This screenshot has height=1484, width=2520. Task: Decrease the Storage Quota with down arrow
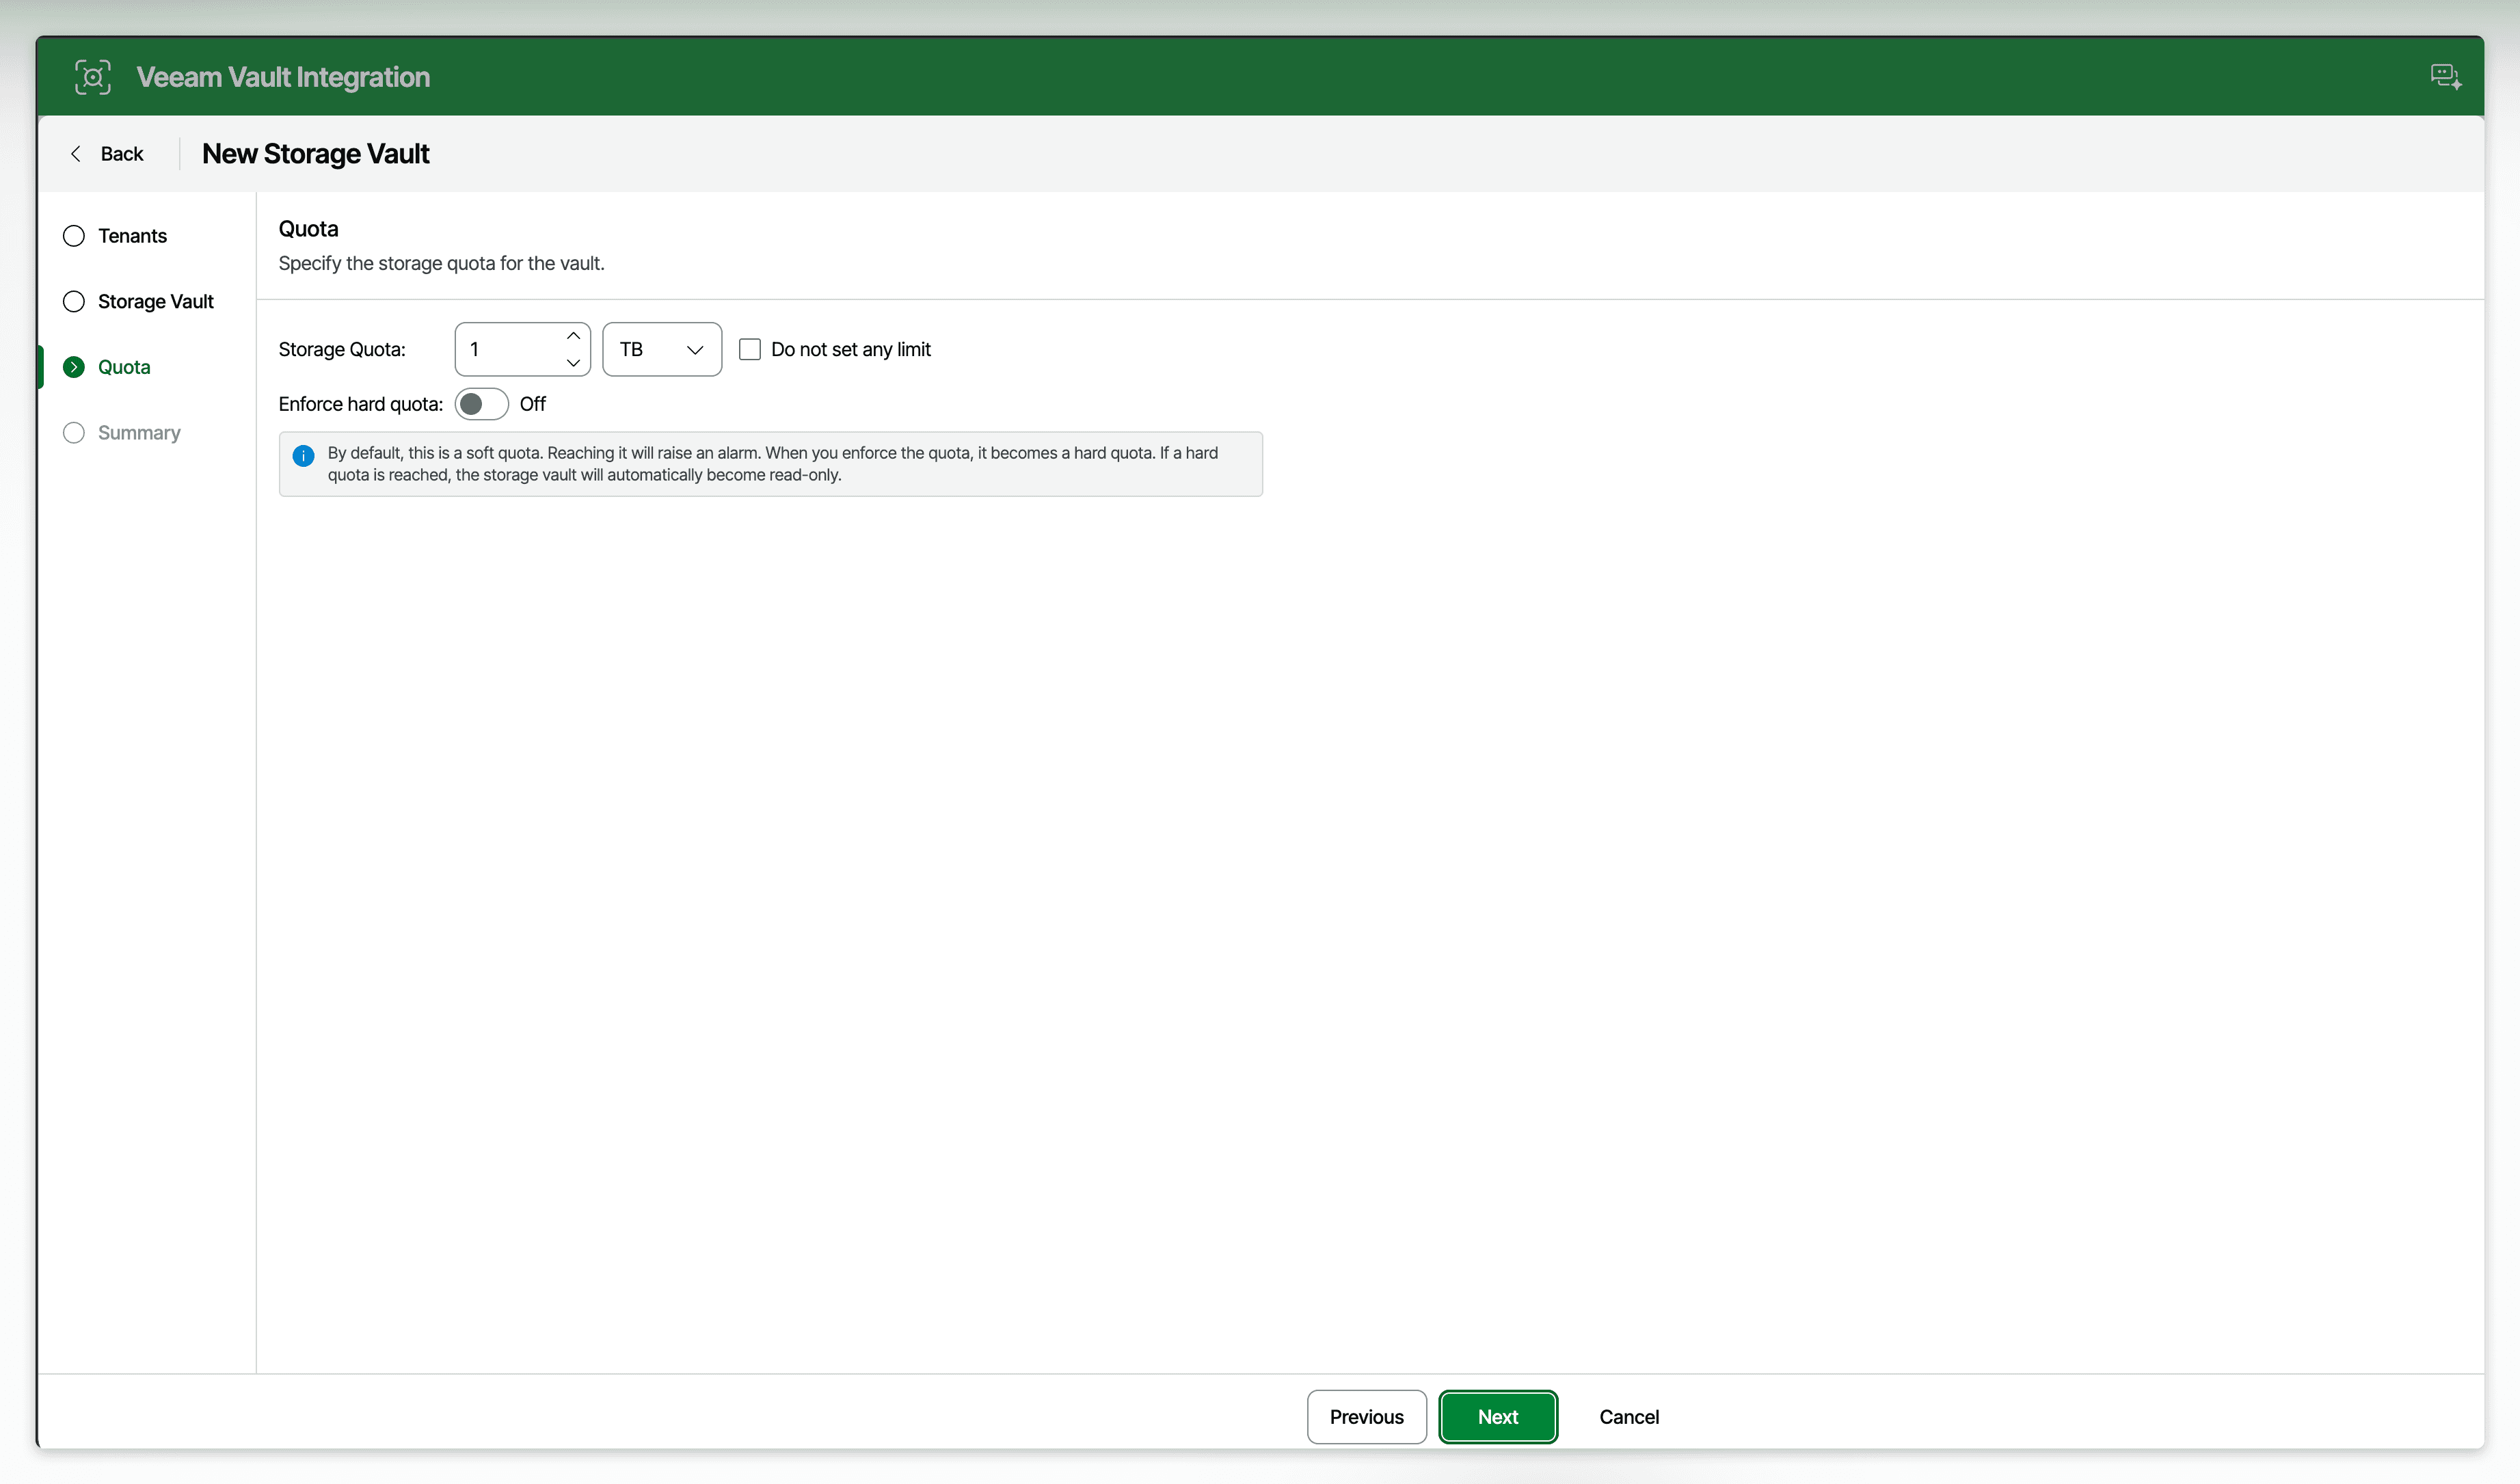coord(573,362)
